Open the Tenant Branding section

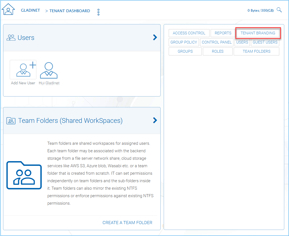(258, 33)
